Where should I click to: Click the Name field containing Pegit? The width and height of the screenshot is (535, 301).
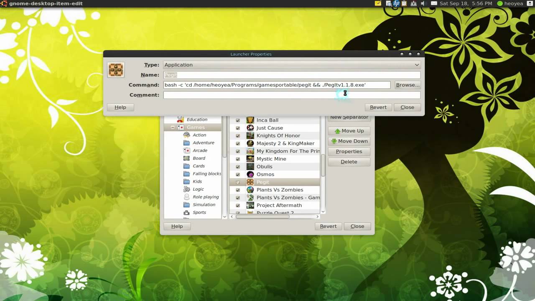[292, 75]
